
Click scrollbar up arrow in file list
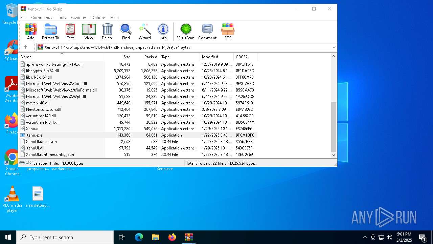click(x=334, y=56)
